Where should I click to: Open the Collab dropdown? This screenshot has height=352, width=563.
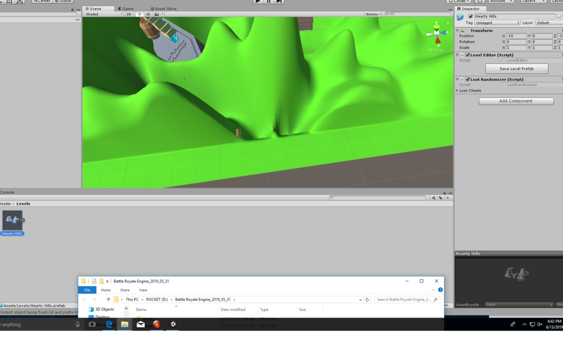459,2
